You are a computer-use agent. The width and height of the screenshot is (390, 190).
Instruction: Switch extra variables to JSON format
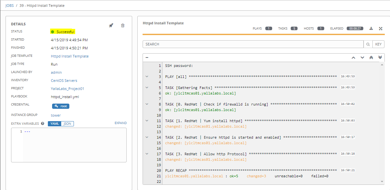point(67,123)
